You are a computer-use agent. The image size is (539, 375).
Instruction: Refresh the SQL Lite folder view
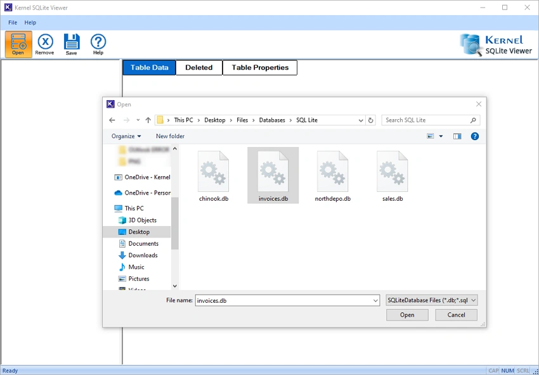[370, 120]
